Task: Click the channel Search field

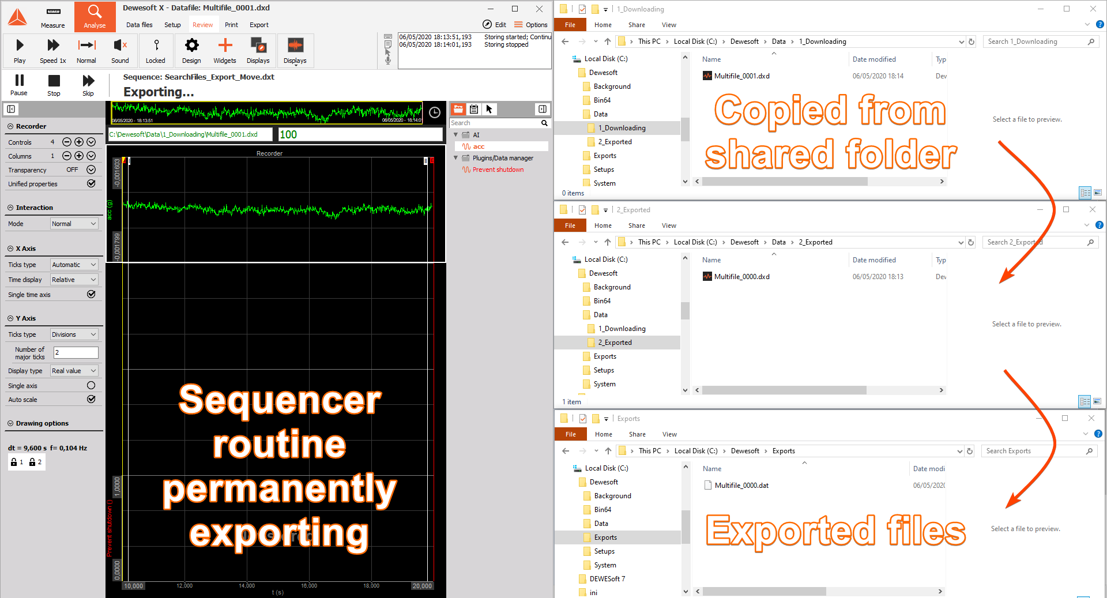Action: coord(495,123)
